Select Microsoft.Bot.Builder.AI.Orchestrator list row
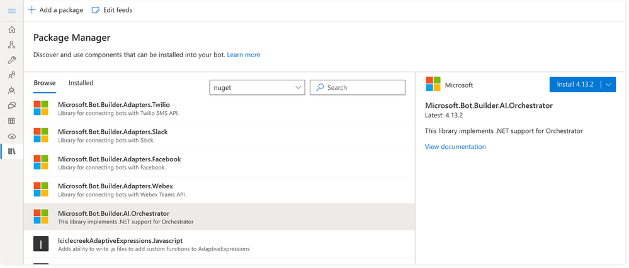The image size is (629, 268). [220, 217]
